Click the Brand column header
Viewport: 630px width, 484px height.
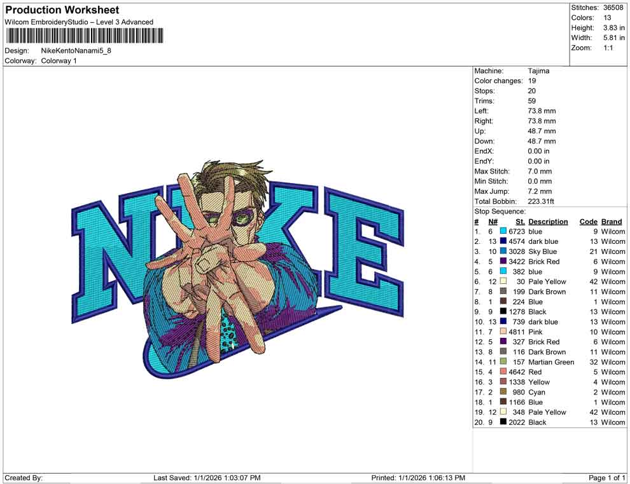point(612,222)
